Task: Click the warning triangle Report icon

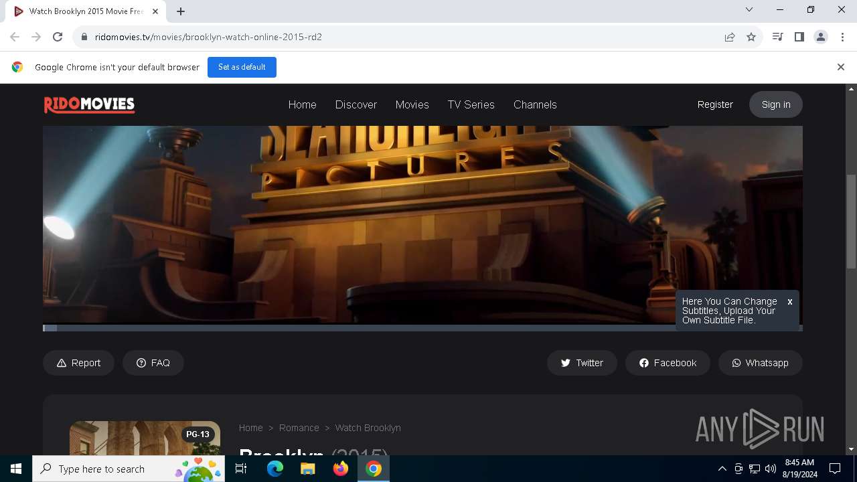Action: pos(62,363)
